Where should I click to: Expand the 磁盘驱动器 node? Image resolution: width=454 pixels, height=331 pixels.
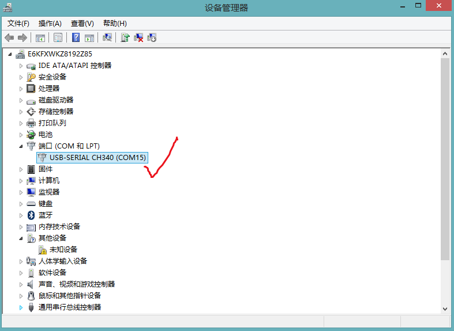(x=21, y=101)
